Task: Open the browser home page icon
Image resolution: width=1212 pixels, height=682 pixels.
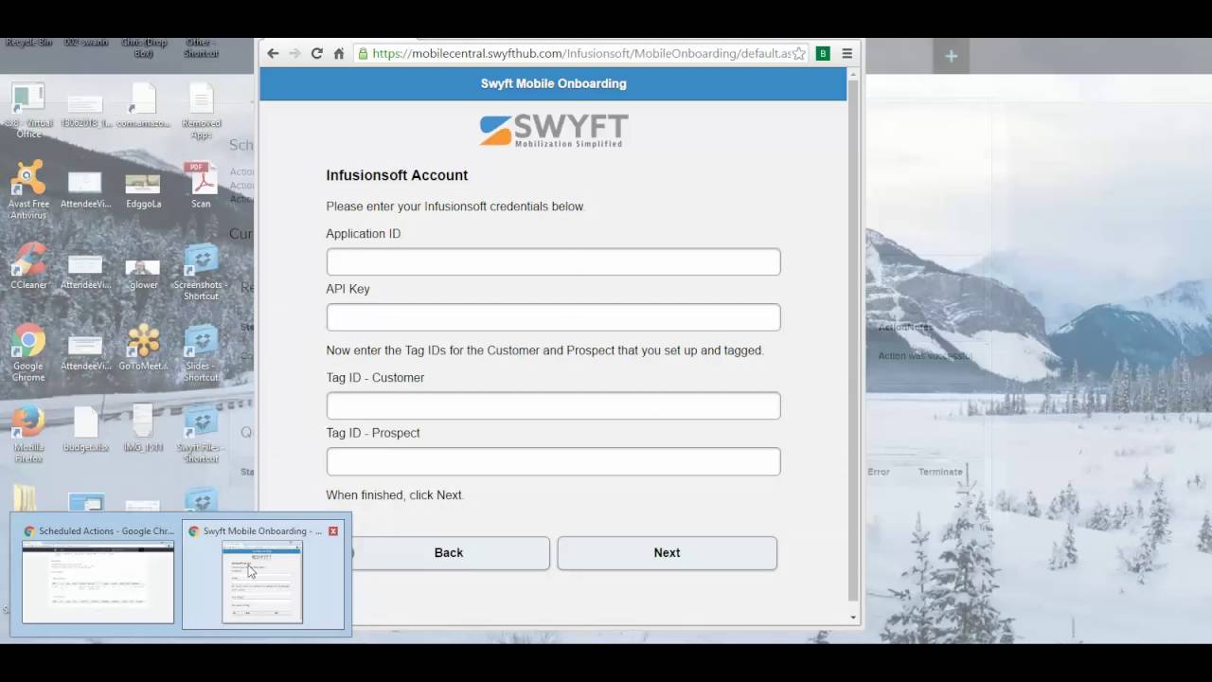Action: coord(339,54)
